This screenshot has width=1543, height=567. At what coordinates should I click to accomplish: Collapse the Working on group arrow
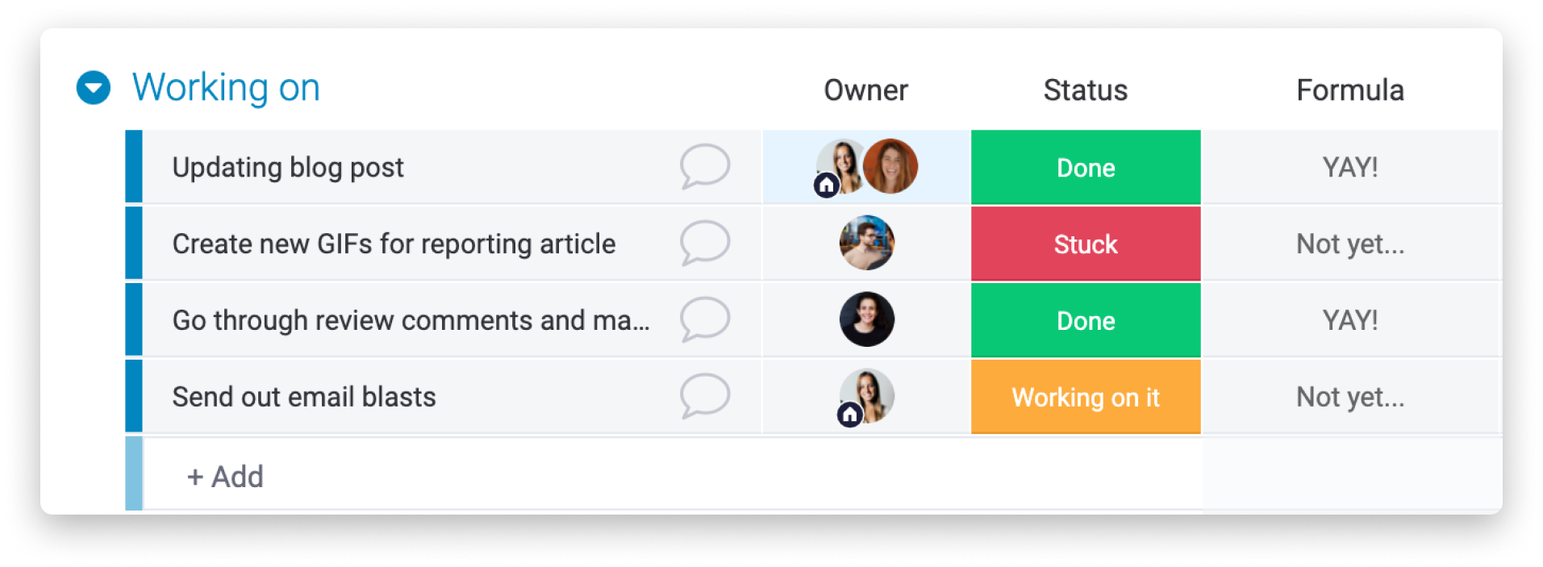(x=94, y=88)
